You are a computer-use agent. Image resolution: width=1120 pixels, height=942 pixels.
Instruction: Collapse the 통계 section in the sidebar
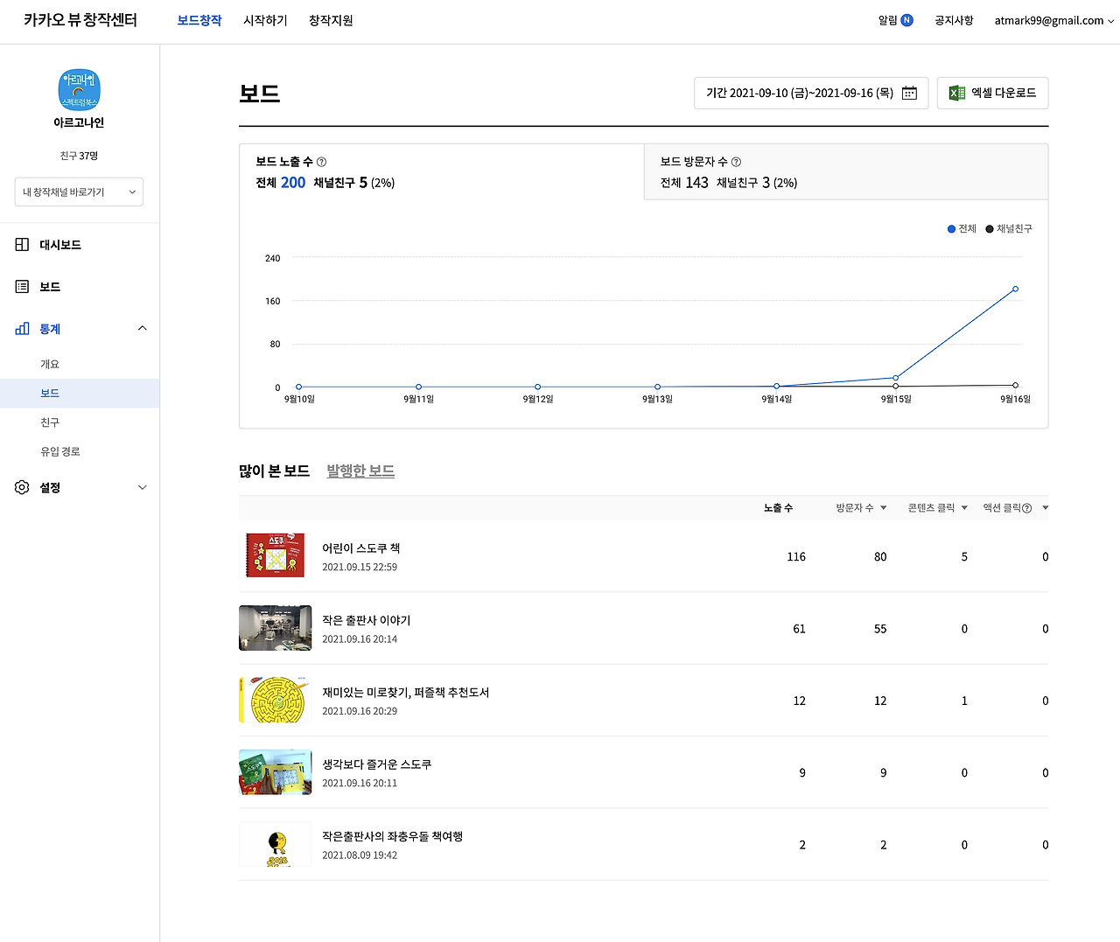(142, 328)
